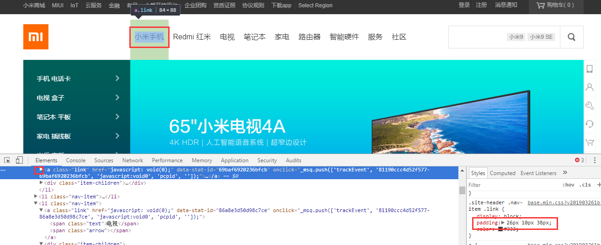Image resolution: width=601 pixels, height=245 pixels.
Task: Click 小米手机 nav link
Action: pos(149,37)
